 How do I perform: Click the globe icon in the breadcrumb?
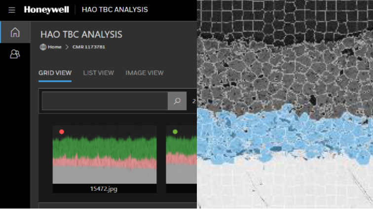[x=43, y=47]
